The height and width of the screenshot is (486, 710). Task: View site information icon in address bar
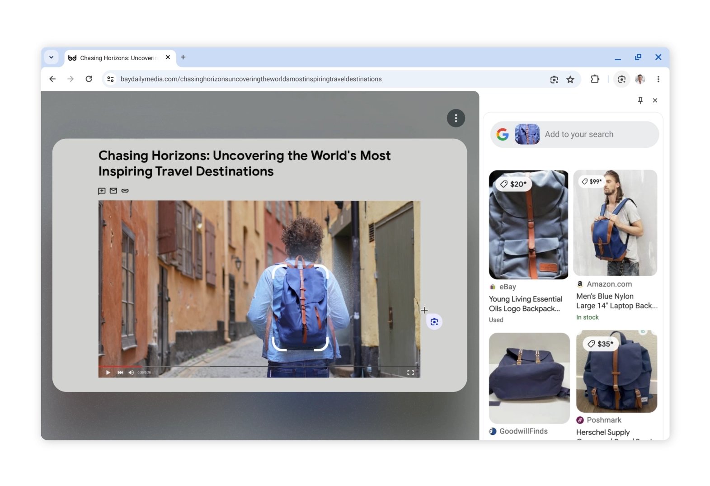coord(110,79)
